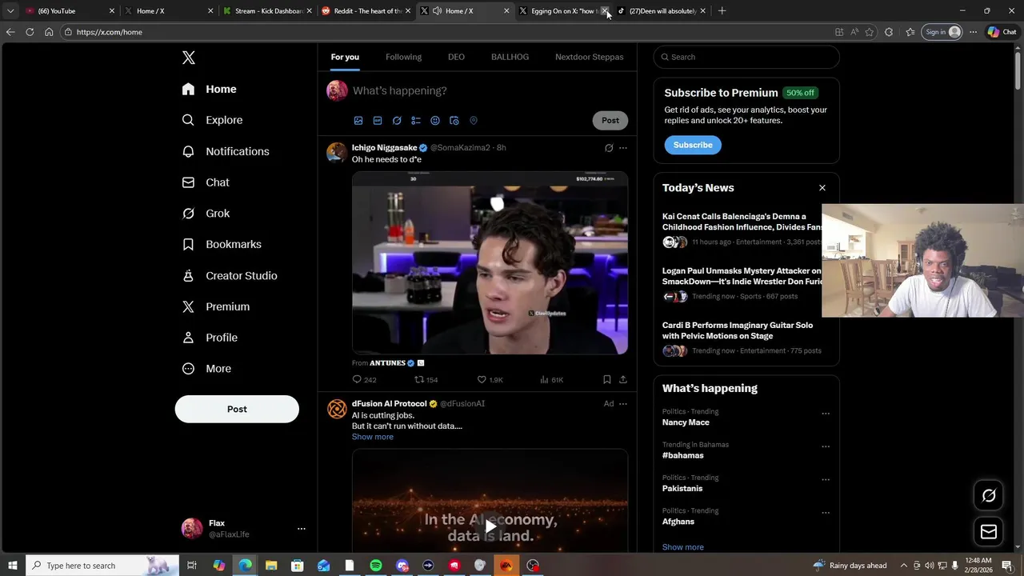The height and width of the screenshot is (576, 1024).
Task: Click the grey Post button in composer
Action: (610, 121)
